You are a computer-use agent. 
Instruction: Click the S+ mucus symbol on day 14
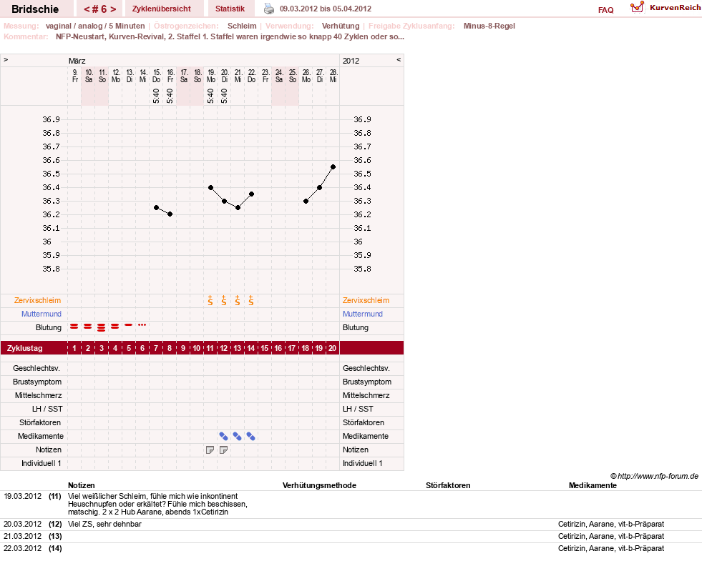(250, 301)
